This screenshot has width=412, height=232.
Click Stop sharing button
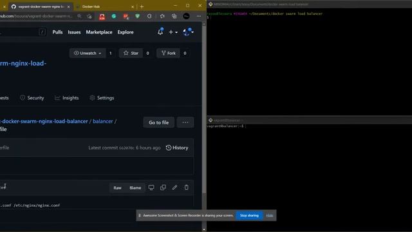coord(249,215)
